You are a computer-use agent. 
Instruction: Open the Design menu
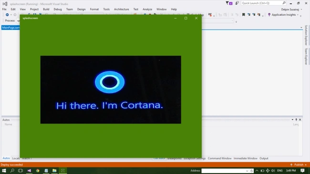click(81, 9)
